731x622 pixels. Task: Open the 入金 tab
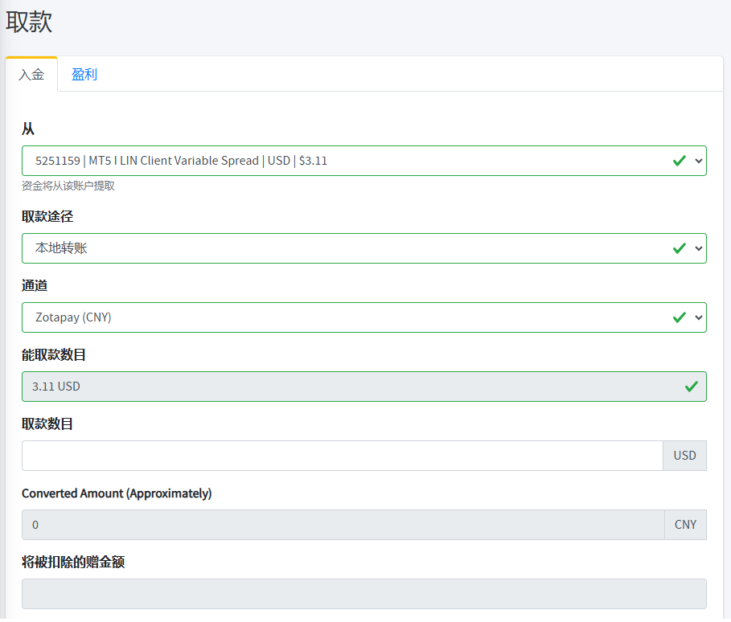coord(31,75)
